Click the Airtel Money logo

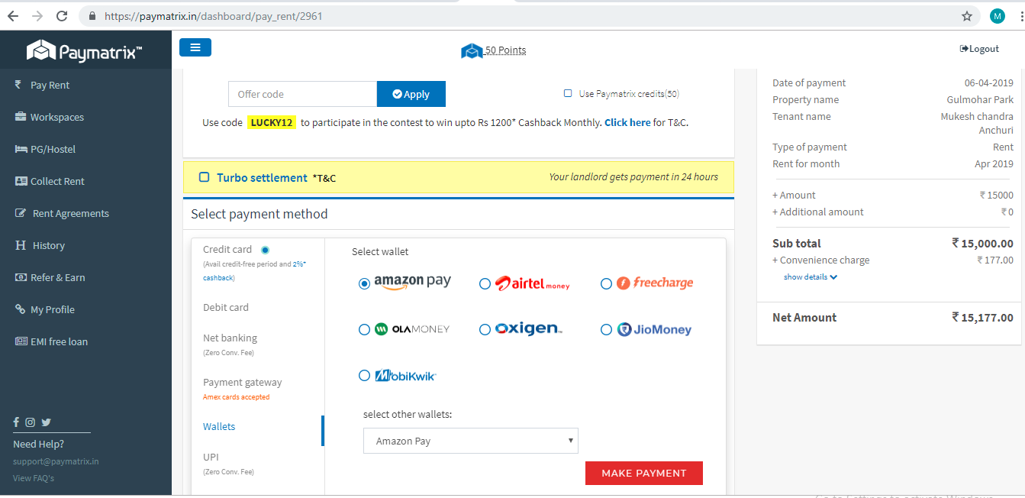[x=533, y=283]
